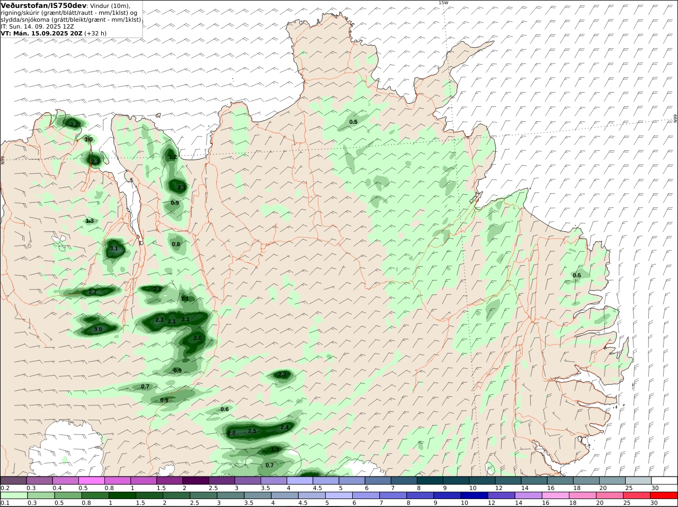Viewport: 678px width, 507px height.
Task: Click the 1.0 precipitation value on the map
Action: [88, 139]
